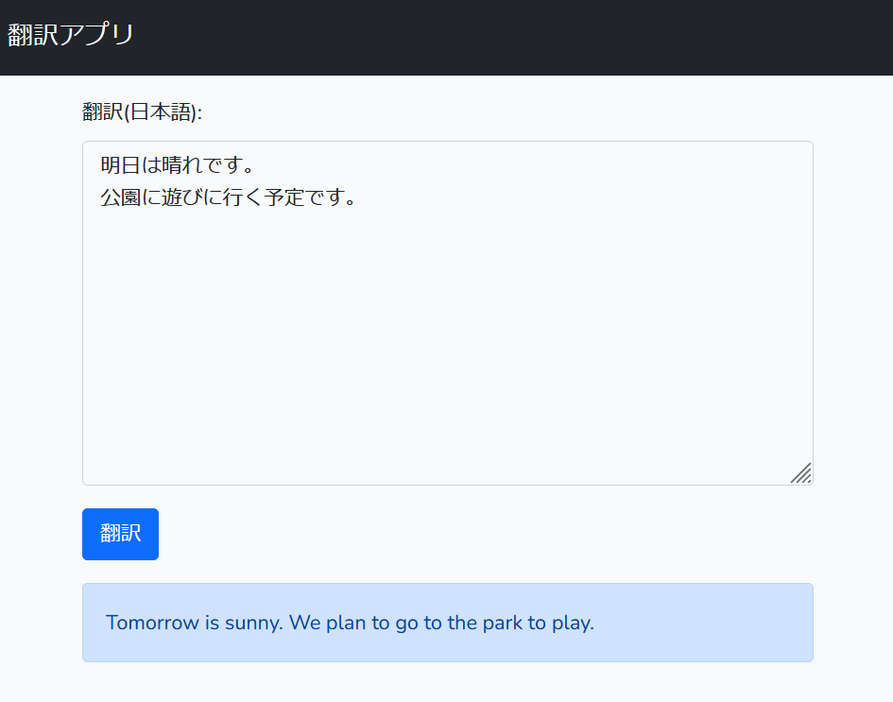The image size is (893, 702).
Task: Click the sentence 'Tomorrow is sunny.'
Action: tap(195, 623)
